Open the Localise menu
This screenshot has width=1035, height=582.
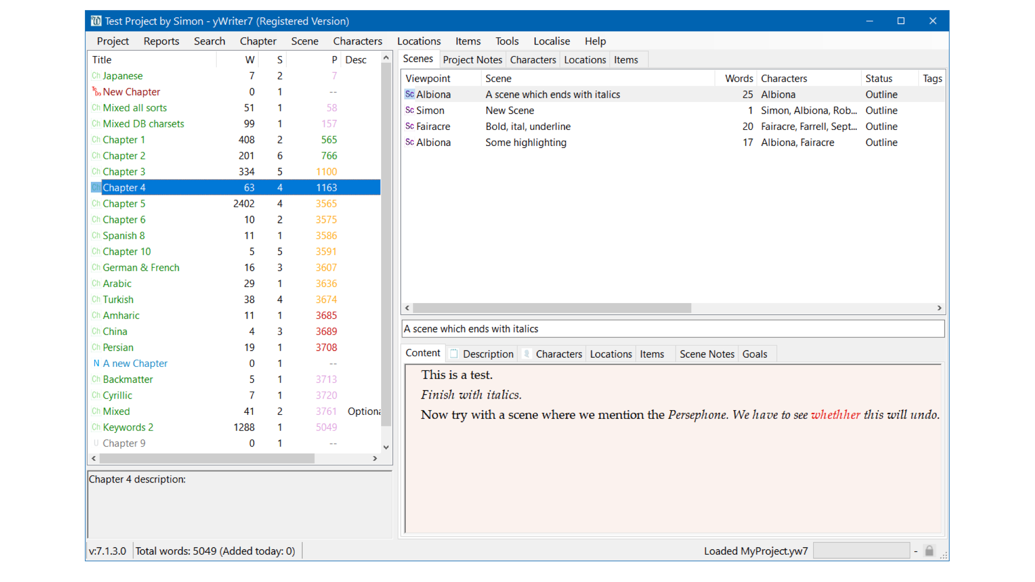(x=551, y=41)
